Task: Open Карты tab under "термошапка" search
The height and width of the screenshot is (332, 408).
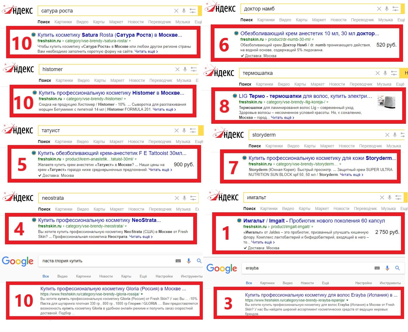Action: pyautogui.click(x=300, y=84)
